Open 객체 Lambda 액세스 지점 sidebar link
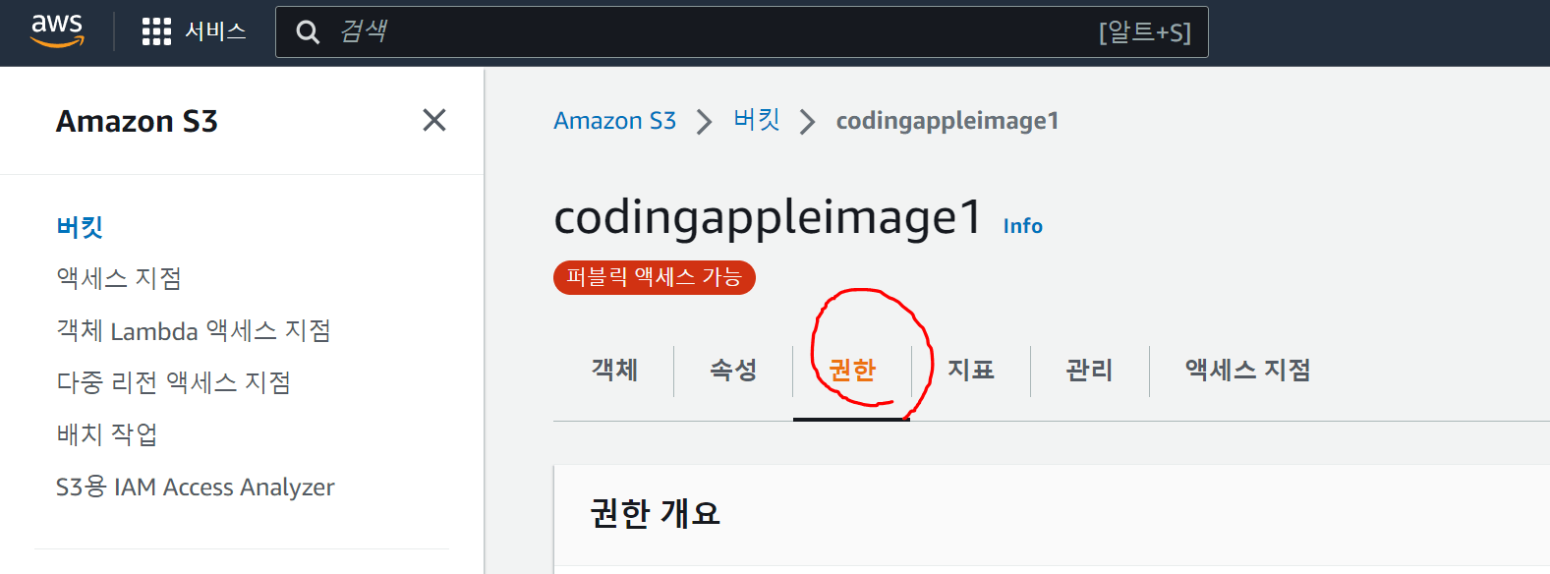This screenshot has width=1550, height=574. click(x=194, y=330)
